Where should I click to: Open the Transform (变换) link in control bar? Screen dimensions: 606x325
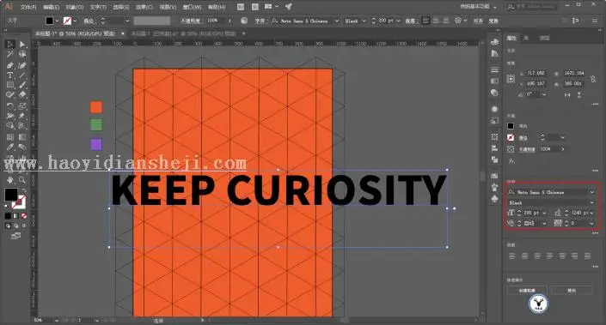tap(493, 21)
